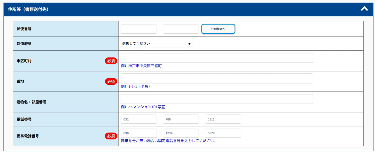The height and width of the screenshot is (152, 375).
Task: Focus the second 郵便番号 input box
Action: [181, 29]
